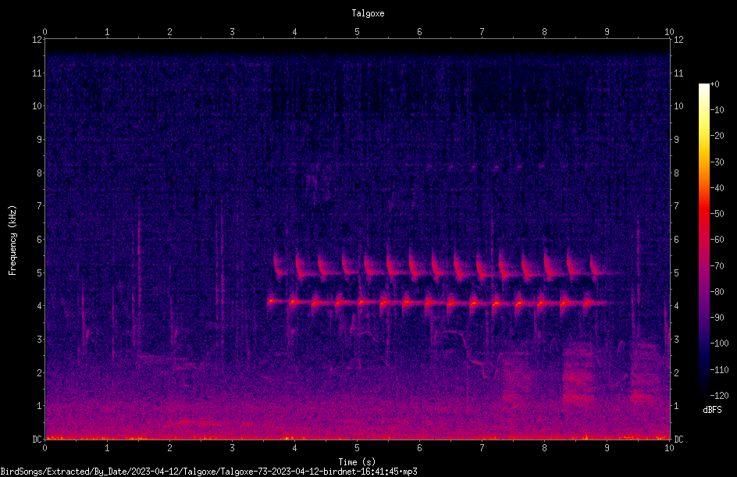Click the dBFS unit label under the color bar
Screen dimensions: 737x477
712,410
